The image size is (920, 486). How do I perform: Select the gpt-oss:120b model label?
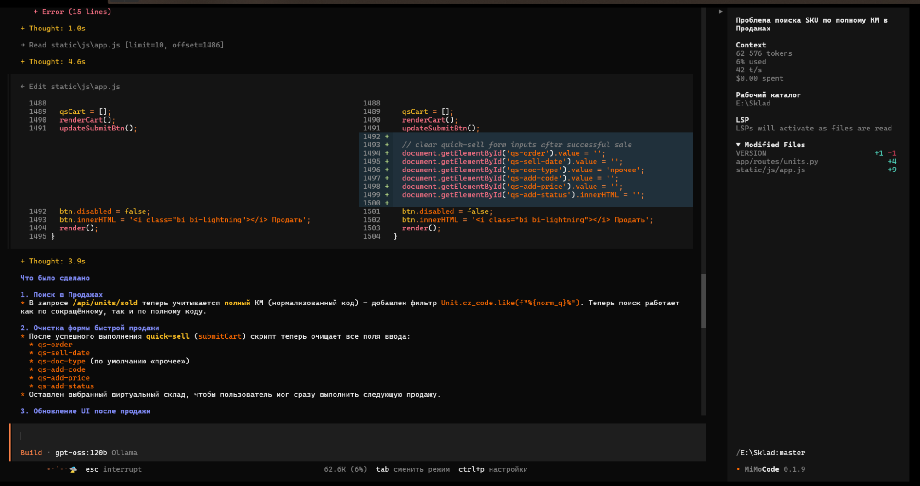coord(81,453)
